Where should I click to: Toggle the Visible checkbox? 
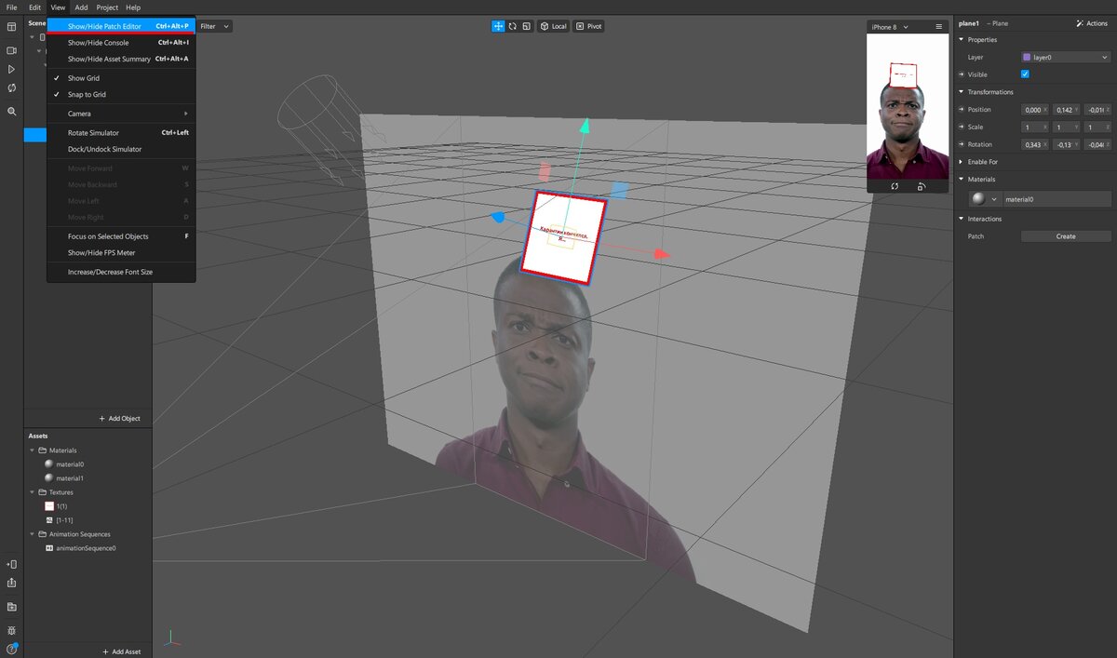tap(1025, 74)
